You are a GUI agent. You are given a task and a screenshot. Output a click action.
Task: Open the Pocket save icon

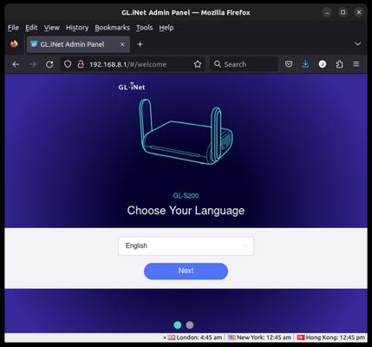click(289, 64)
